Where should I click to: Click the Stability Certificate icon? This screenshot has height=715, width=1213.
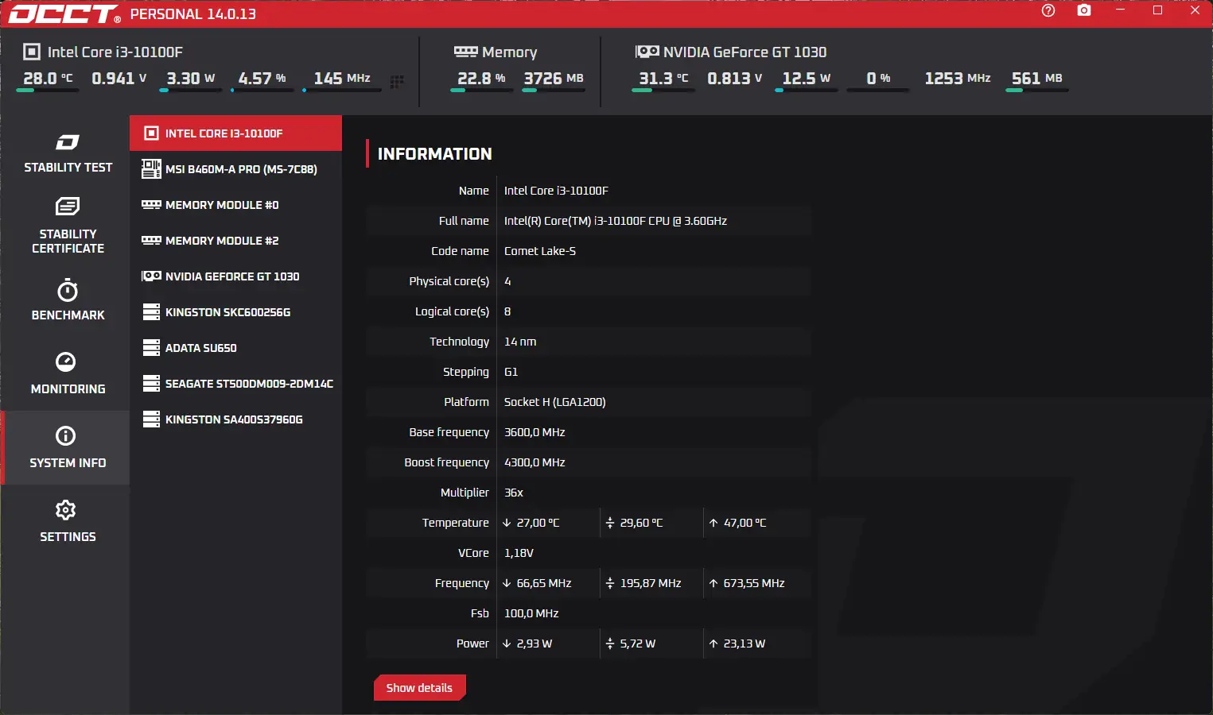(67, 207)
